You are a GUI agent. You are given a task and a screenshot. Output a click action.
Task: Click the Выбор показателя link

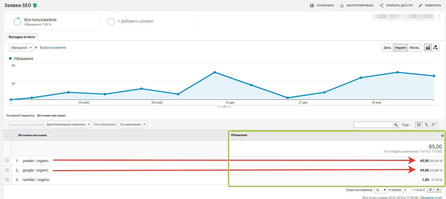coord(53,48)
